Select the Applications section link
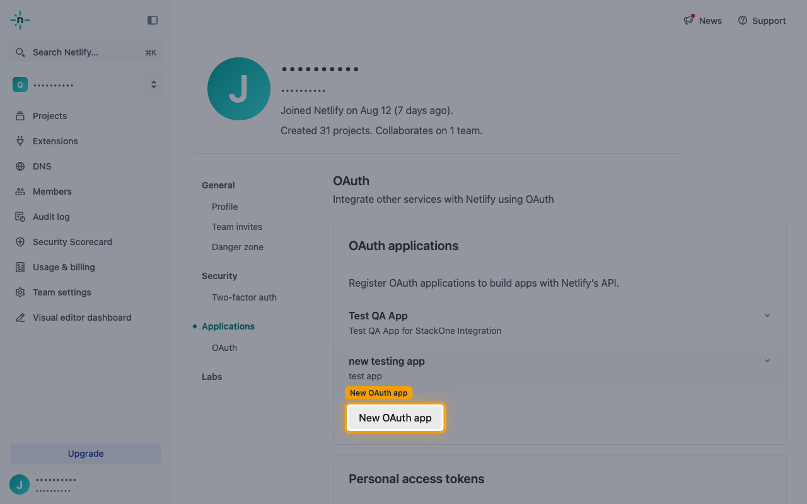This screenshot has width=807, height=504. coord(228,326)
